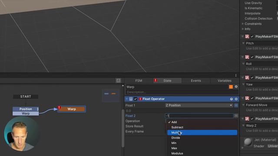Select the Divide operation
278x156 pixels.
pyautogui.click(x=202, y=138)
